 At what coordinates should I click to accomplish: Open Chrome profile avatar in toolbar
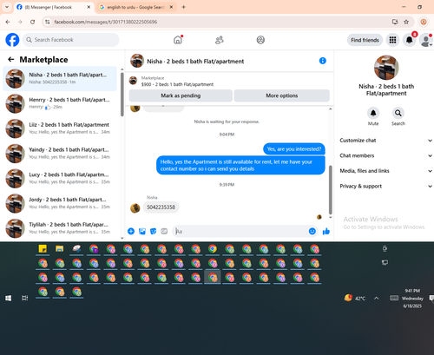[x=424, y=22]
